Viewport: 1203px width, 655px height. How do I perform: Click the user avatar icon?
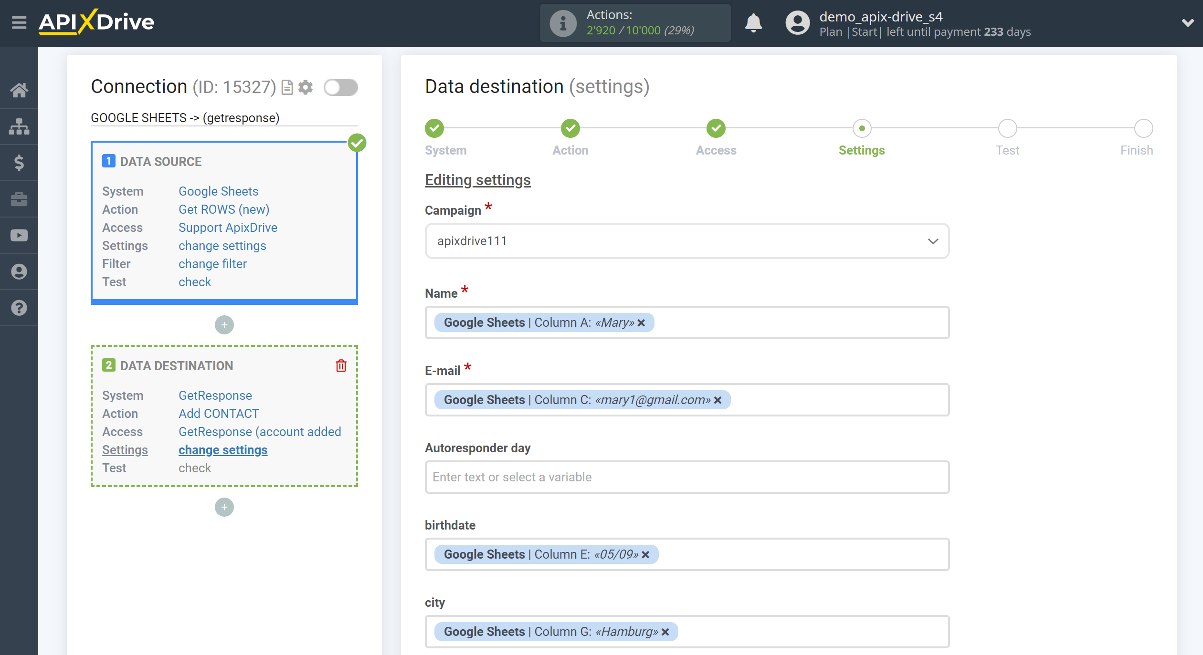[x=797, y=23]
